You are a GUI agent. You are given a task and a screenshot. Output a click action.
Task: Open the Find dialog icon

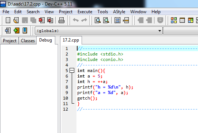(x=98, y=20)
